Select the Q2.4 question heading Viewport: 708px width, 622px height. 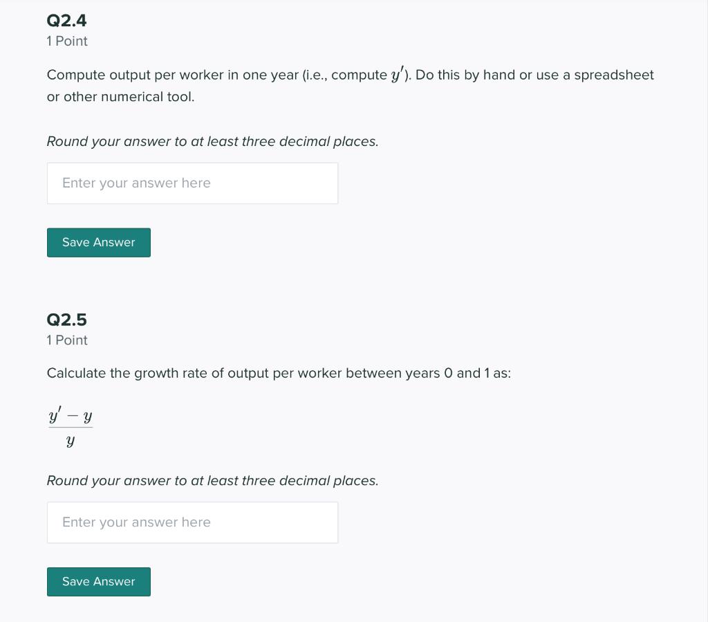click(66, 21)
